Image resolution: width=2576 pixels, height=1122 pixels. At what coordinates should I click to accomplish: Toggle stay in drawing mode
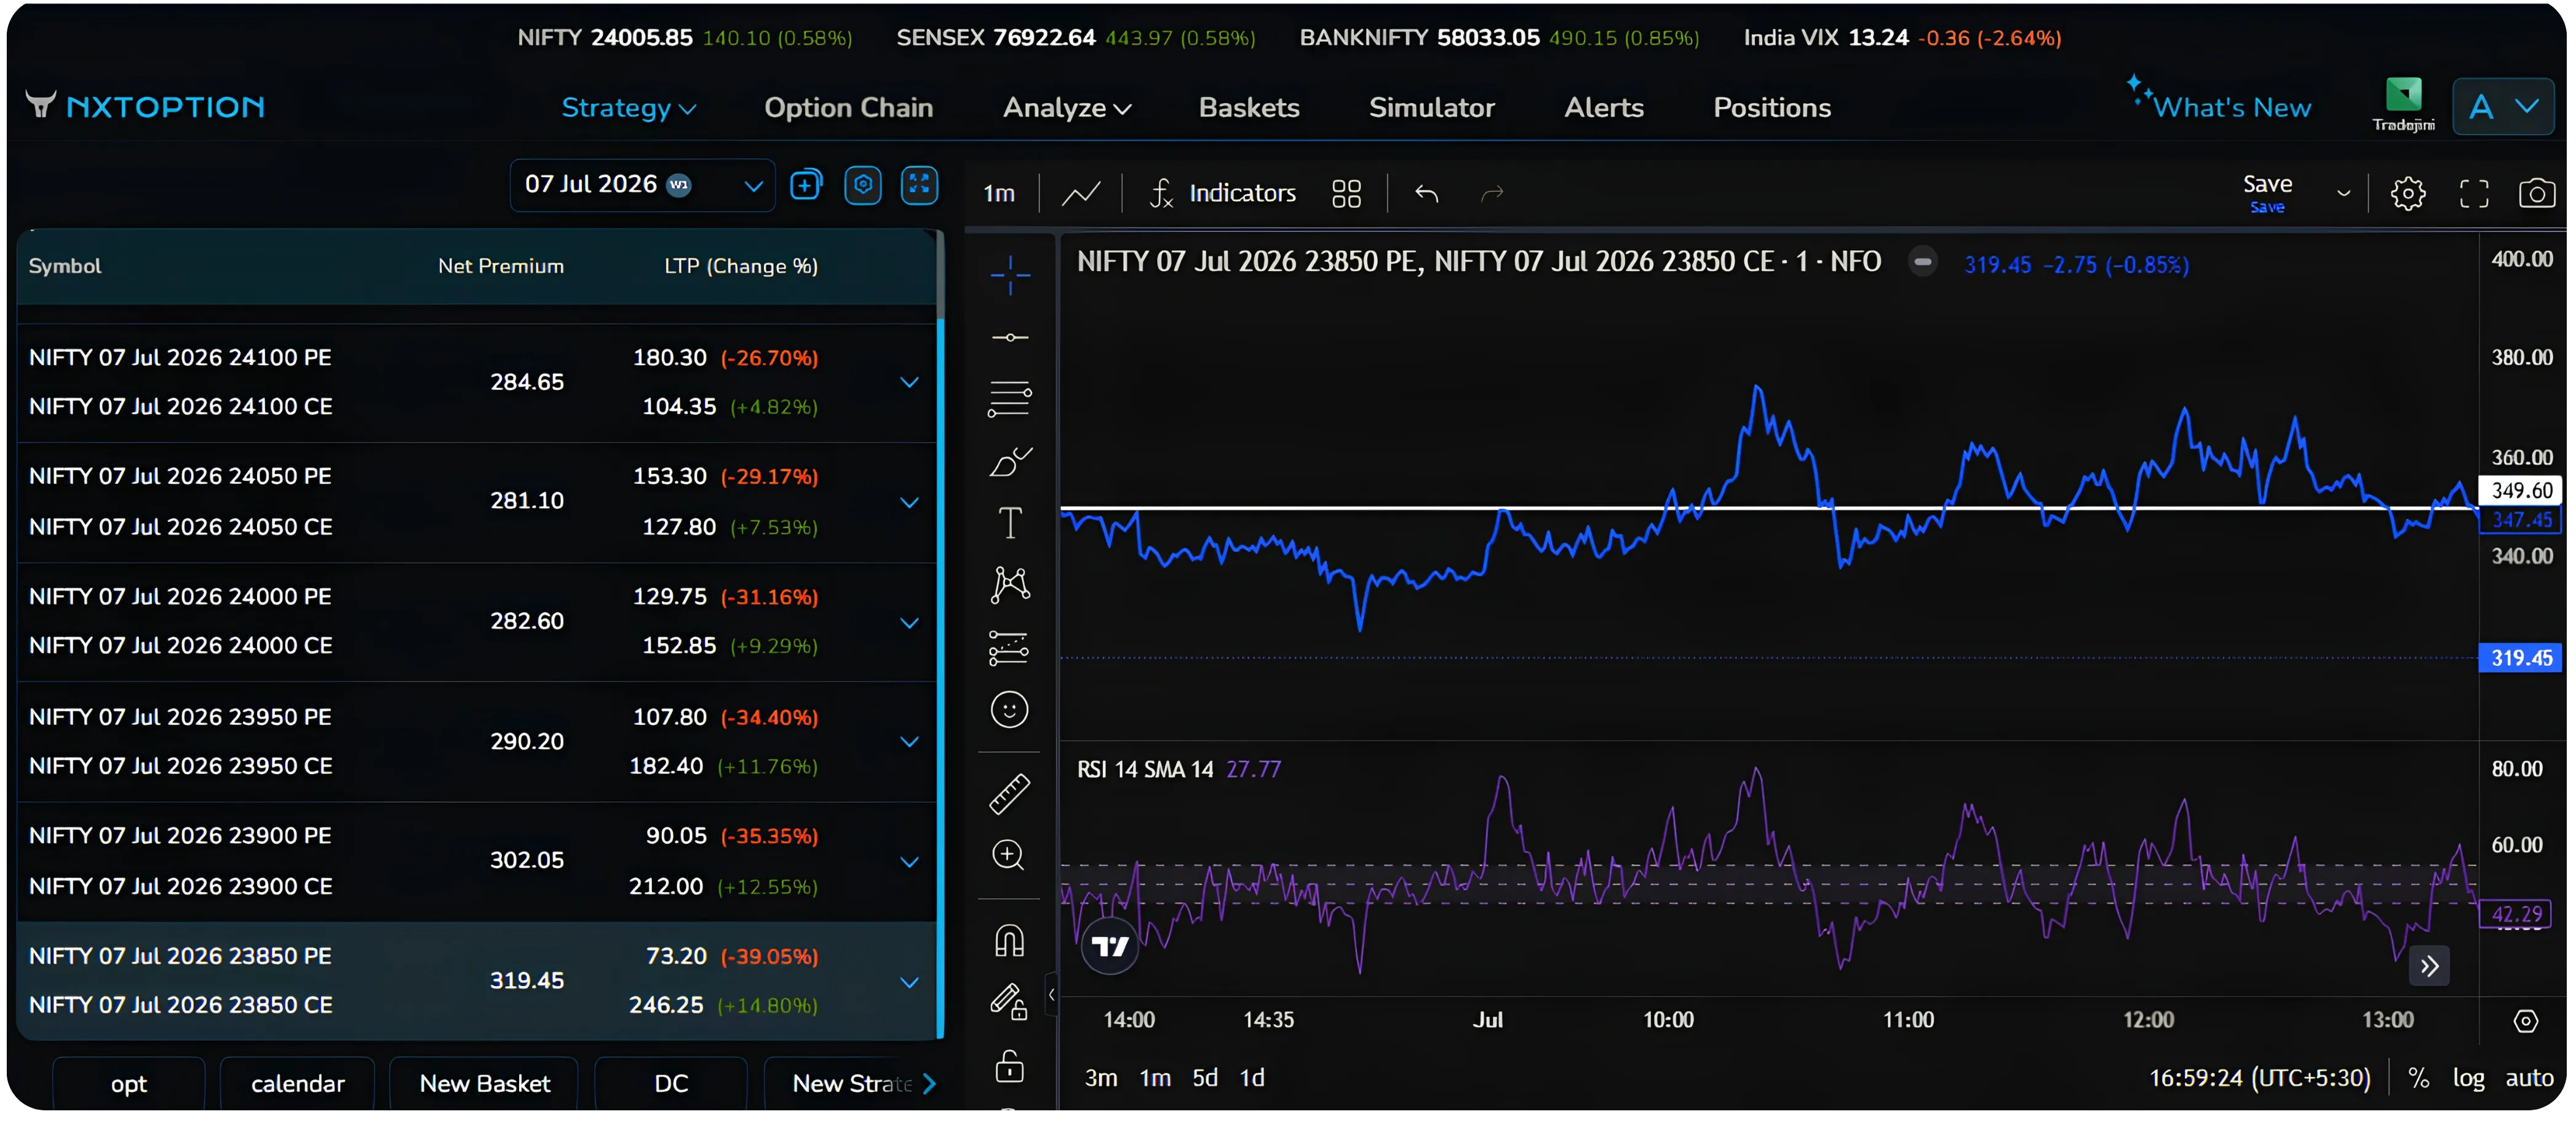(x=1010, y=1001)
